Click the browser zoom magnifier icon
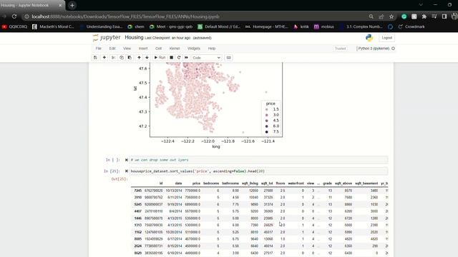458x257 pixels. coord(371,16)
